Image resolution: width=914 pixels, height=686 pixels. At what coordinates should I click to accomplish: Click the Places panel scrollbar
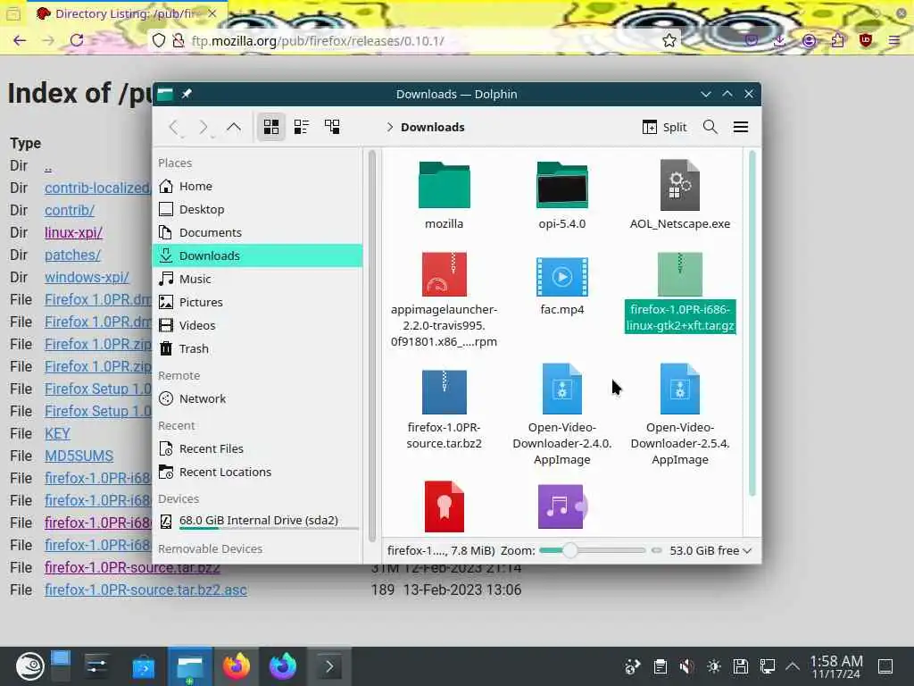point(372,344)
